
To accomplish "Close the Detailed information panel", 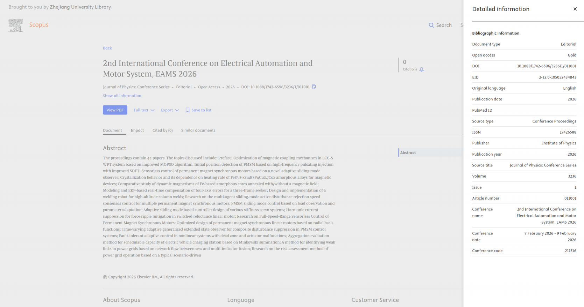I will [575, 9].
